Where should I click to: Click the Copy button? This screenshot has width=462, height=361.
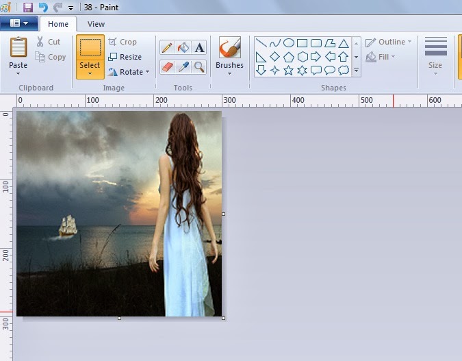coord(50,57)
